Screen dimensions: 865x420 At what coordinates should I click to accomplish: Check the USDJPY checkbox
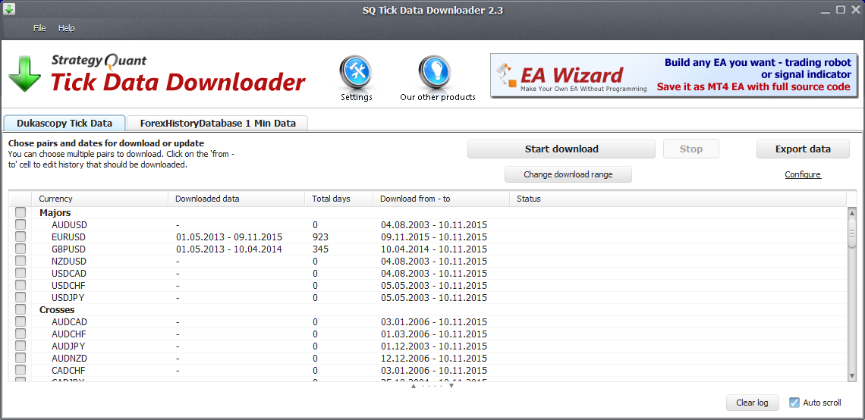(x=20, y=298)
